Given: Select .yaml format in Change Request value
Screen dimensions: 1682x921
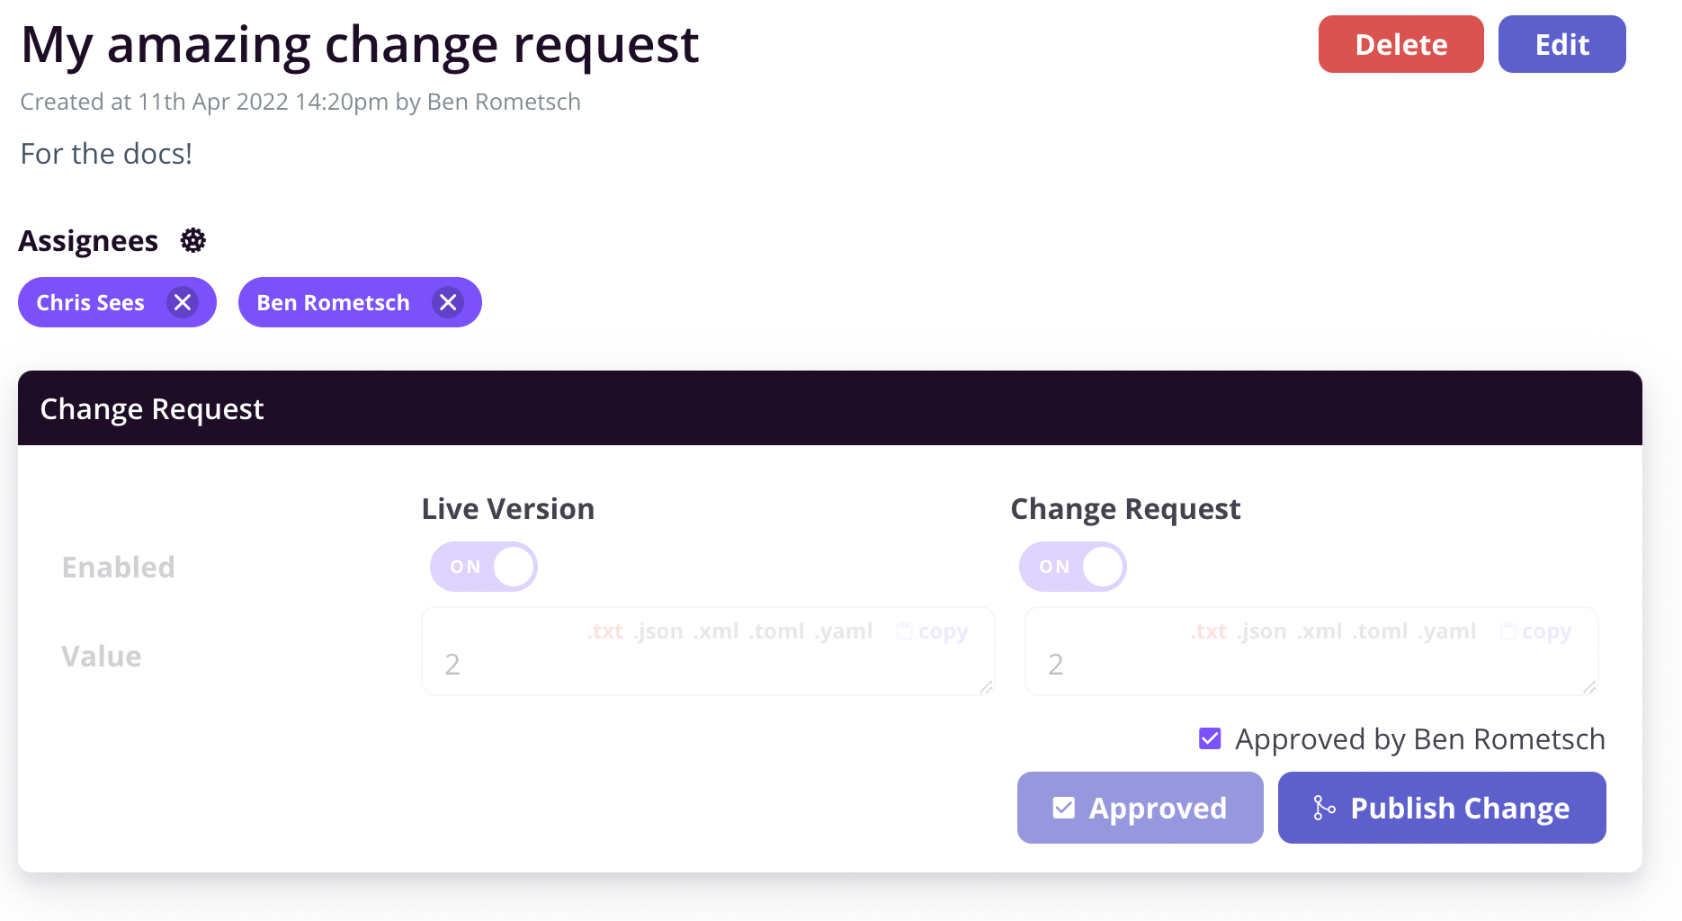Looking at the screenshot, I should point(1447,631).
